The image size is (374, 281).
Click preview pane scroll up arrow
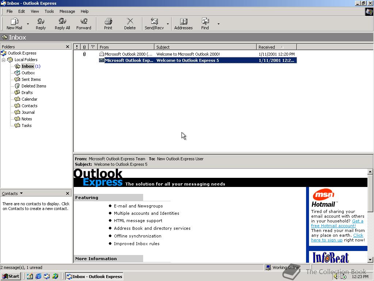(370, 171)
